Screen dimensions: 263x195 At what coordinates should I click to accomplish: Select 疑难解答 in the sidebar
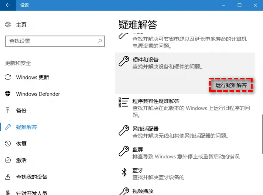26,127
